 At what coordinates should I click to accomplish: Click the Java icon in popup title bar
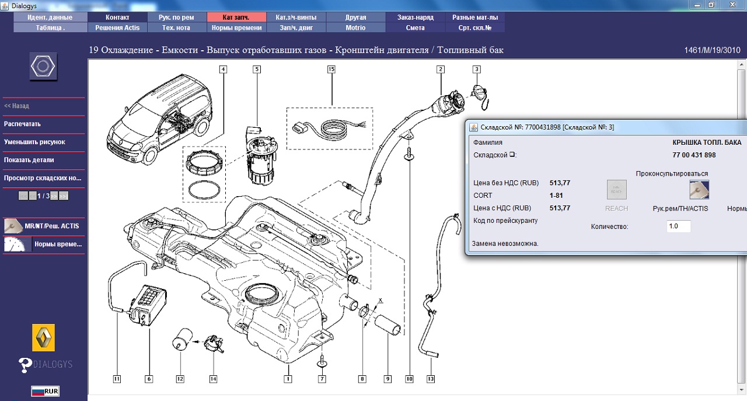tap(472, 127)
